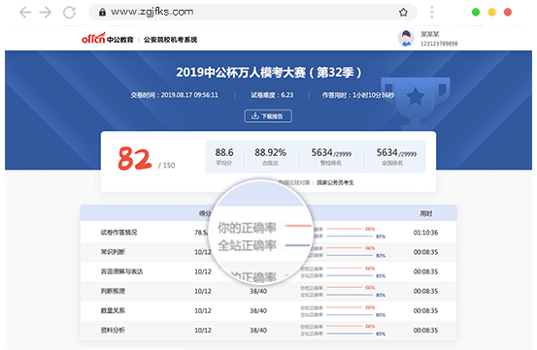The image size is (537, 350).
Task: Click the blue 80% bar in 数量关系 row
Action: tap(350, 314)
